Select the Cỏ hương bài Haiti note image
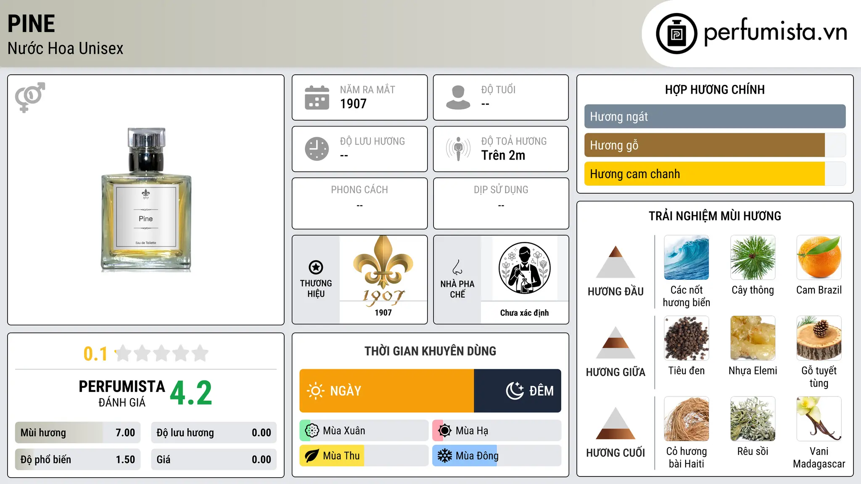This screenshot has height=484, width=861. click(x=687, y=419)
